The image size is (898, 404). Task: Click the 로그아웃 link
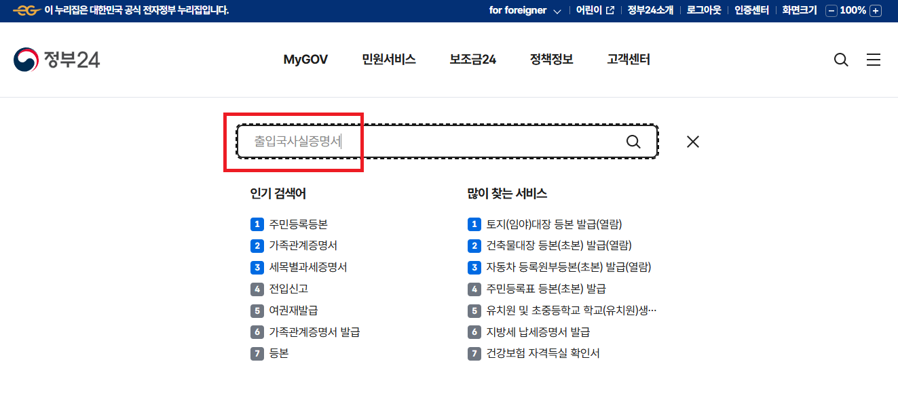[703, 10]
